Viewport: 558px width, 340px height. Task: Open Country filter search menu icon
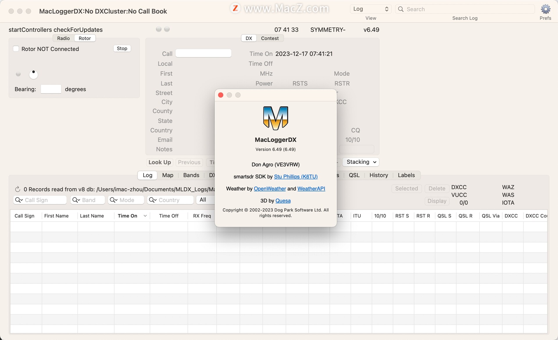153,200
